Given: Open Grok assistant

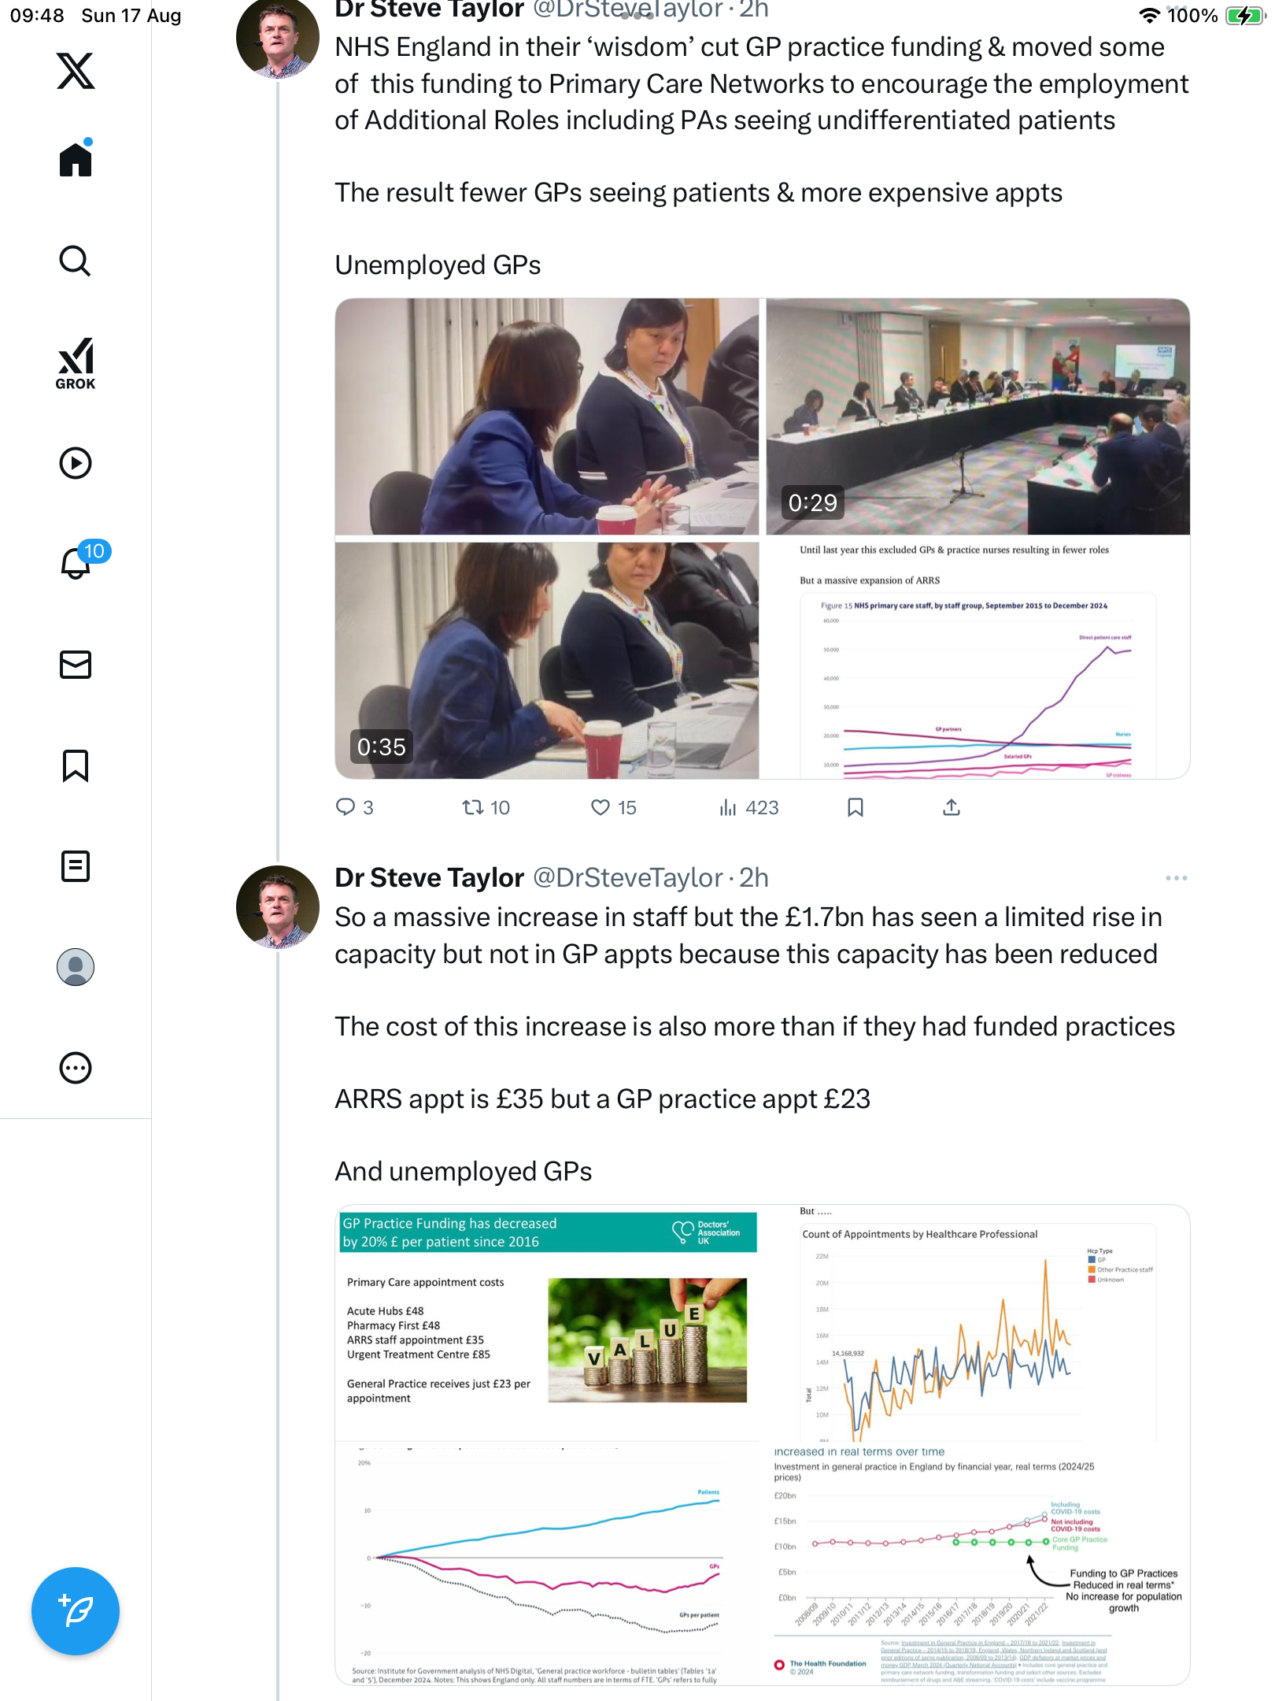Looking at the screenshot, I should tap(76, 363).
